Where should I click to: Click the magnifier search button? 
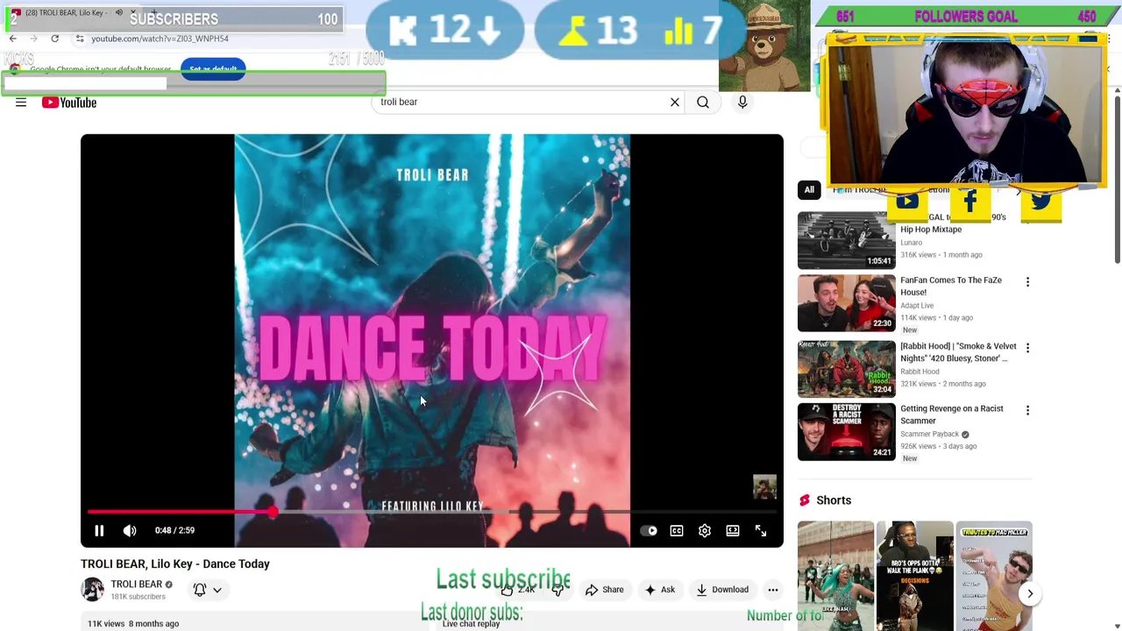[703, 103]
